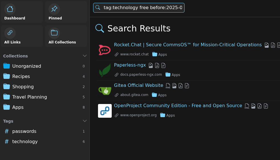The width and height of the screenshot is (280, 160).
Task: Click docs.paperless-ngx.com URL text
Action: click(141, 75)
